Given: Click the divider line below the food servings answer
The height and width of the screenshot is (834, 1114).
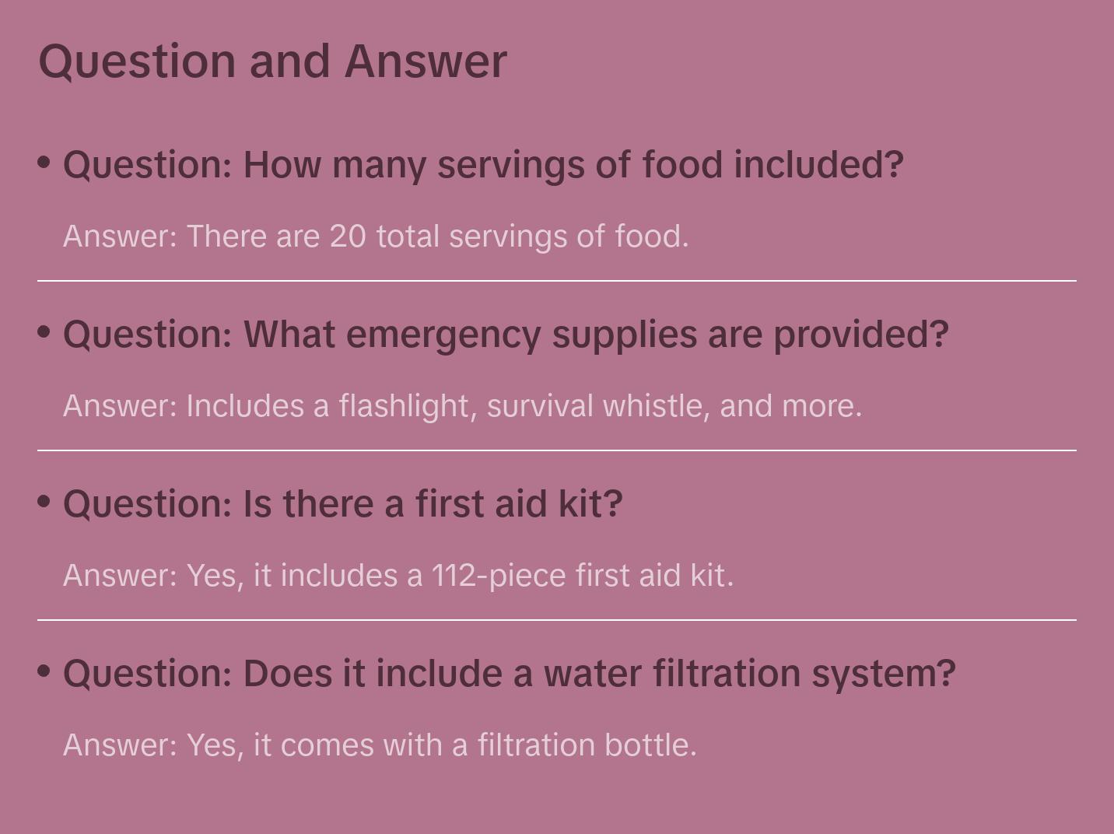Looking at the screenshot, I should click(557, 281).
